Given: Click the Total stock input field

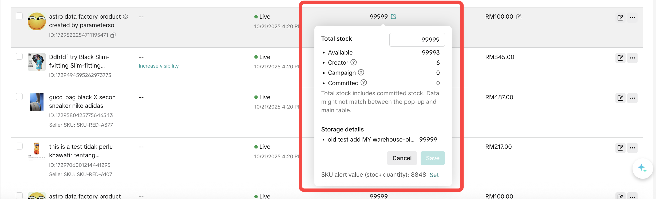Looking at the screenshot, I should pyautogui.click(x=417, y=40).
